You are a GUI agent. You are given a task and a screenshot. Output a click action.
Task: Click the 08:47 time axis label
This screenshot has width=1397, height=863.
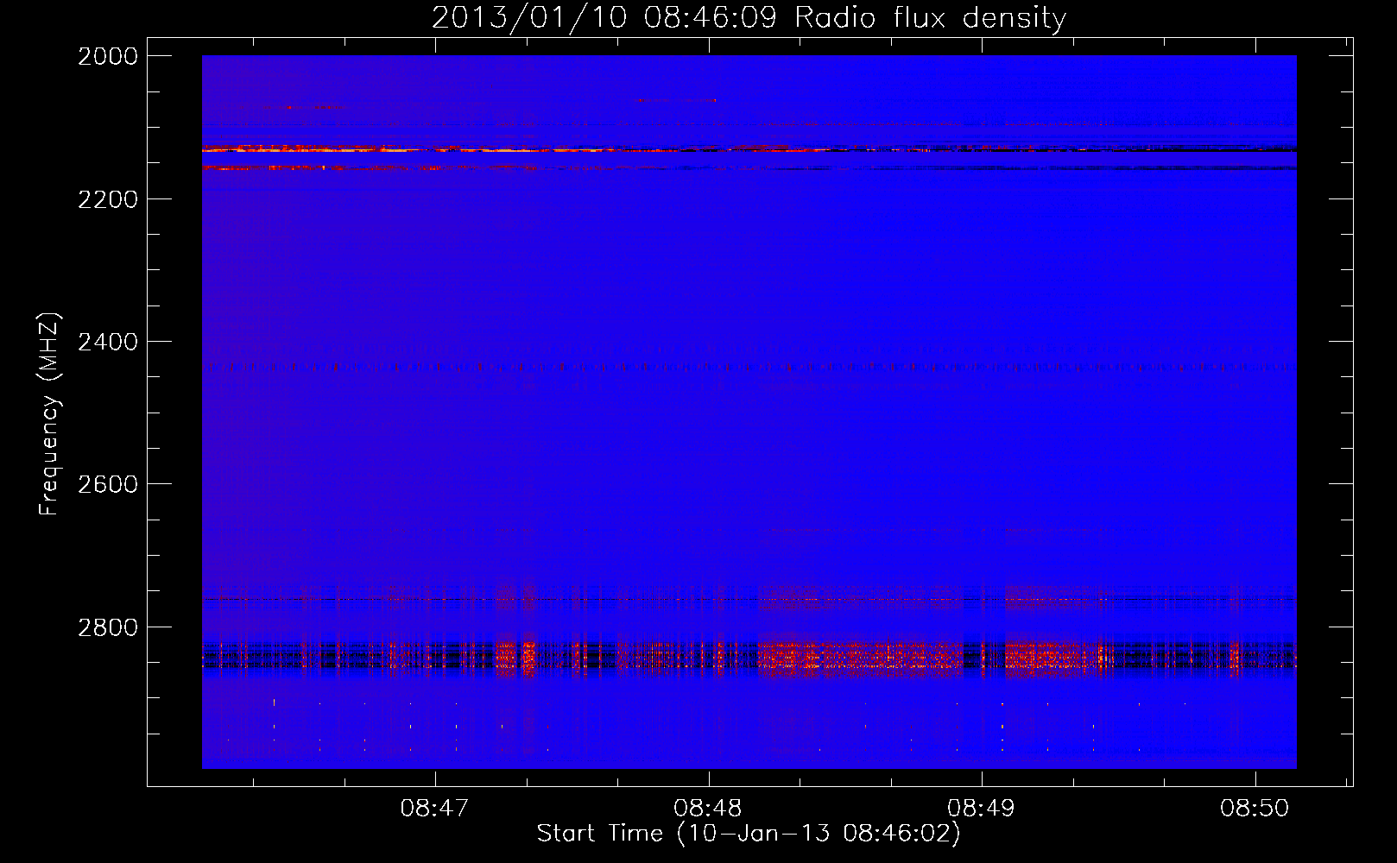[434, 809]
